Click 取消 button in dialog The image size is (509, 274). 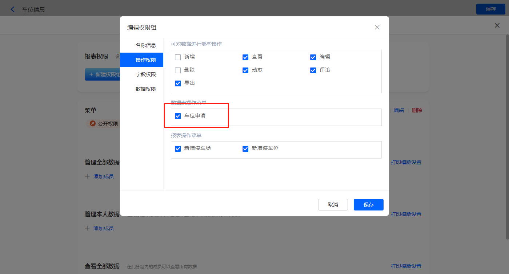(333, 205)
